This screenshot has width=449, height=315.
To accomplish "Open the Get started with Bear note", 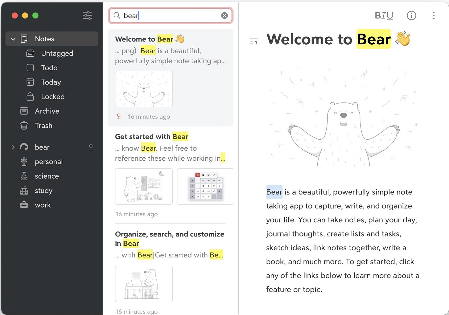I will (171, 175).
